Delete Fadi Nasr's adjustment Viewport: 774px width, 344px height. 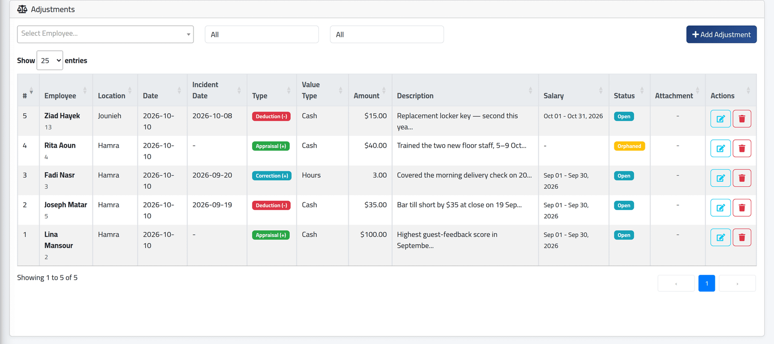(742, 178)
